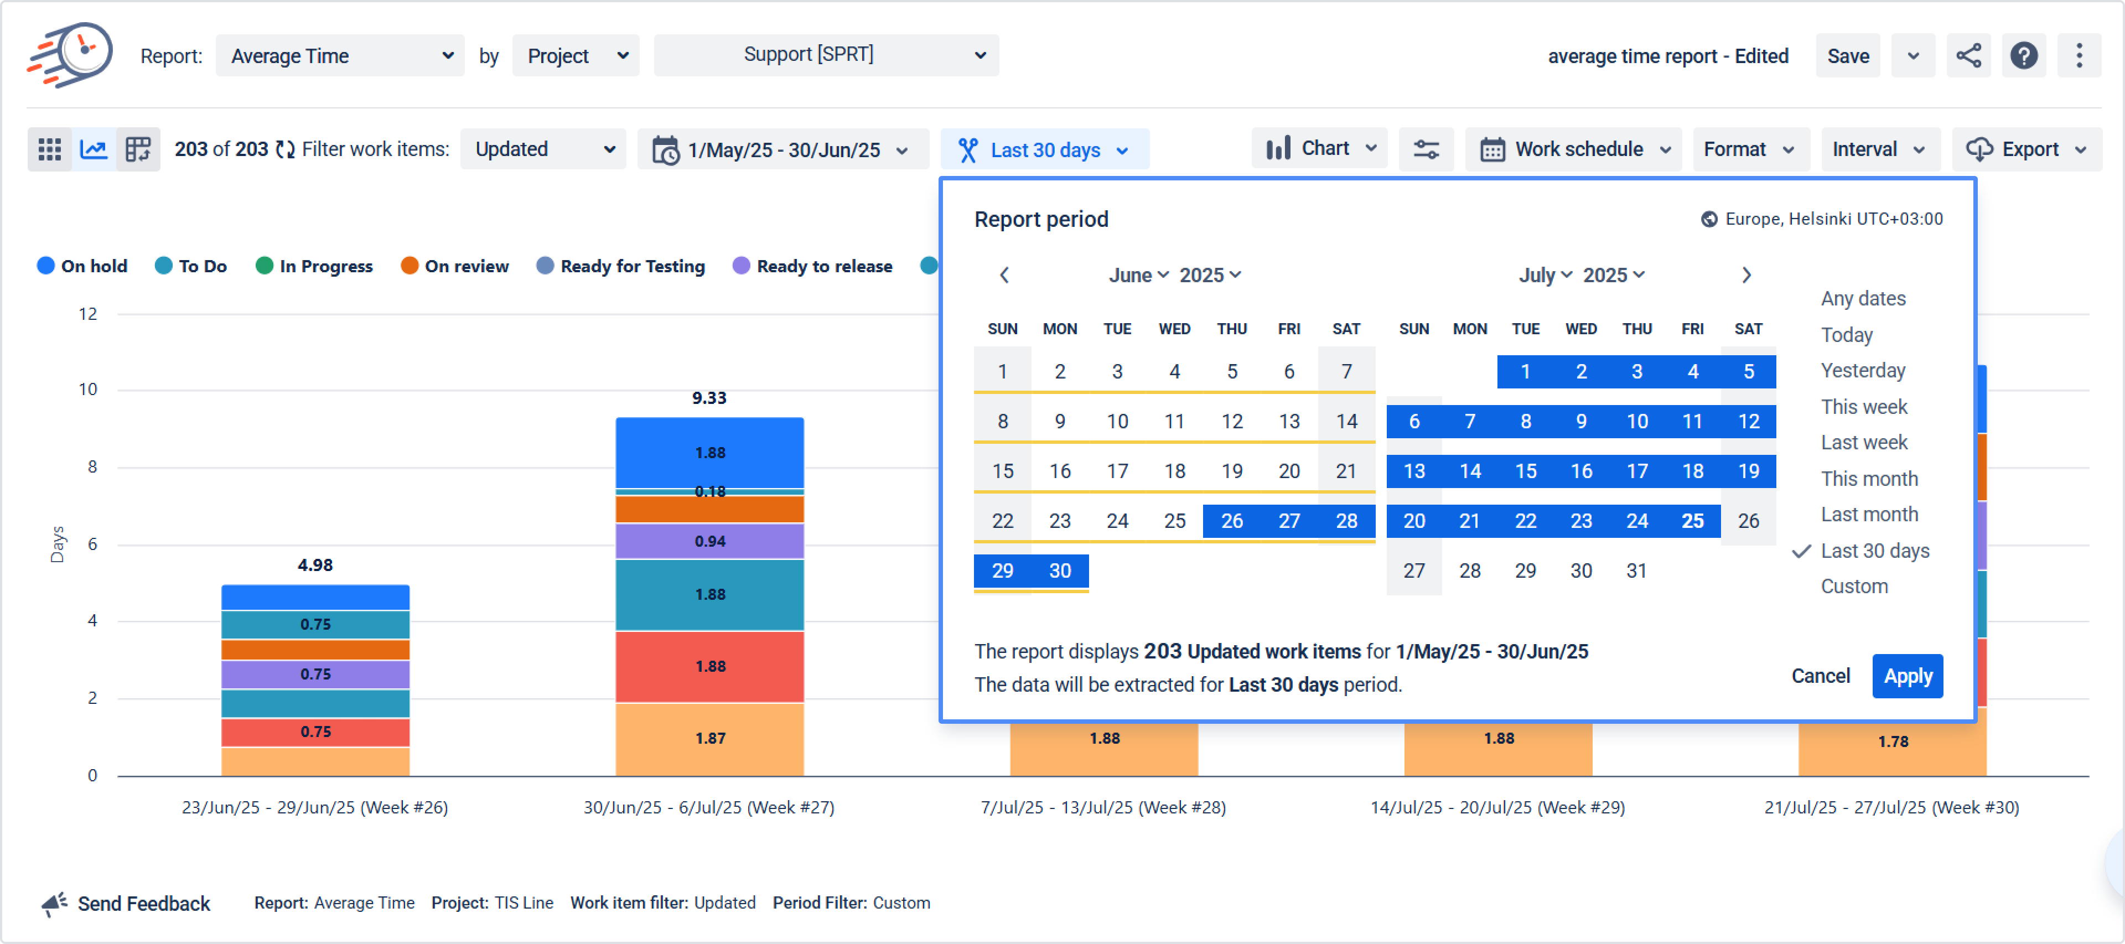Select the line chart view icon
2125x944 pixels.
click(94, 149)
